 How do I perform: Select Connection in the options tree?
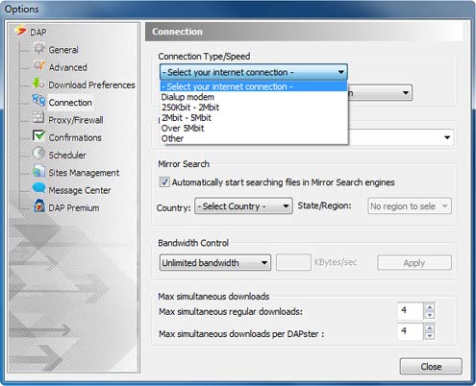(70, 103)
